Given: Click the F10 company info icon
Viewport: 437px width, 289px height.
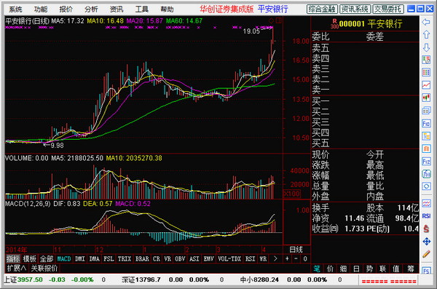Looking at the screenshot, I should (x=426, y=123).
